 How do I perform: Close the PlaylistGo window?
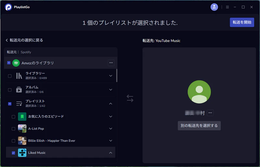(x=252, y=7)
